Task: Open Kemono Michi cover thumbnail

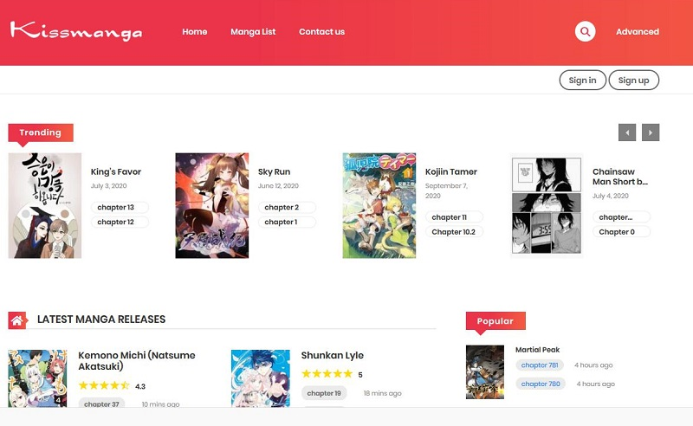Action: coord(37,378)
